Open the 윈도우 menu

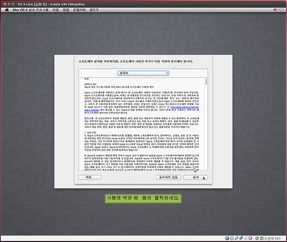pyautogui.click(x=94, y=10)
